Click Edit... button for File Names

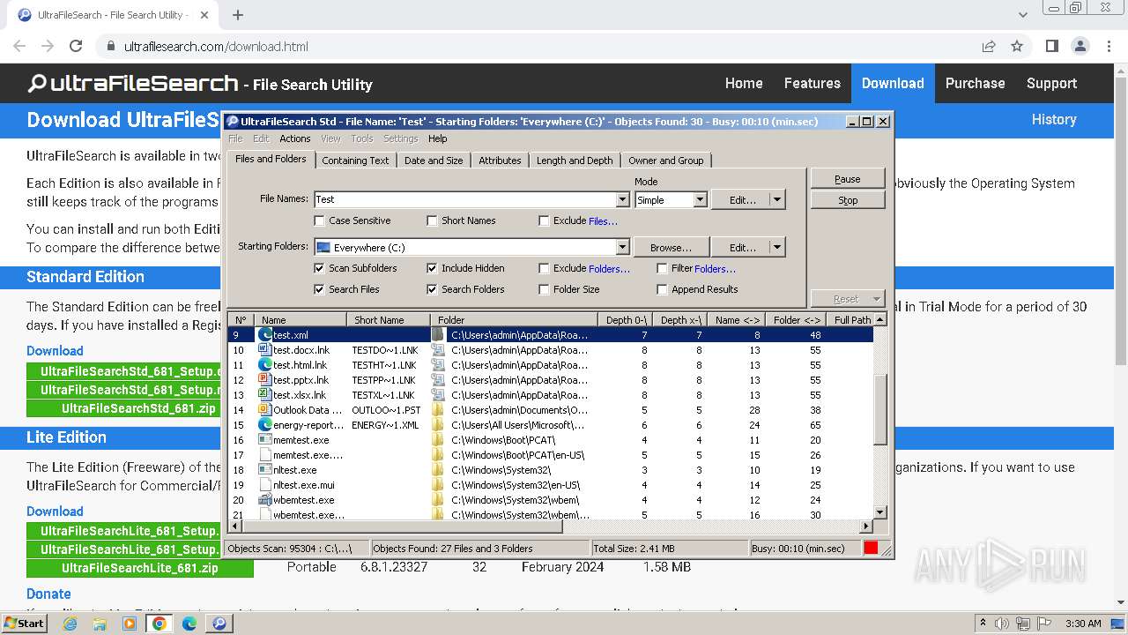[x=742, y=200]
